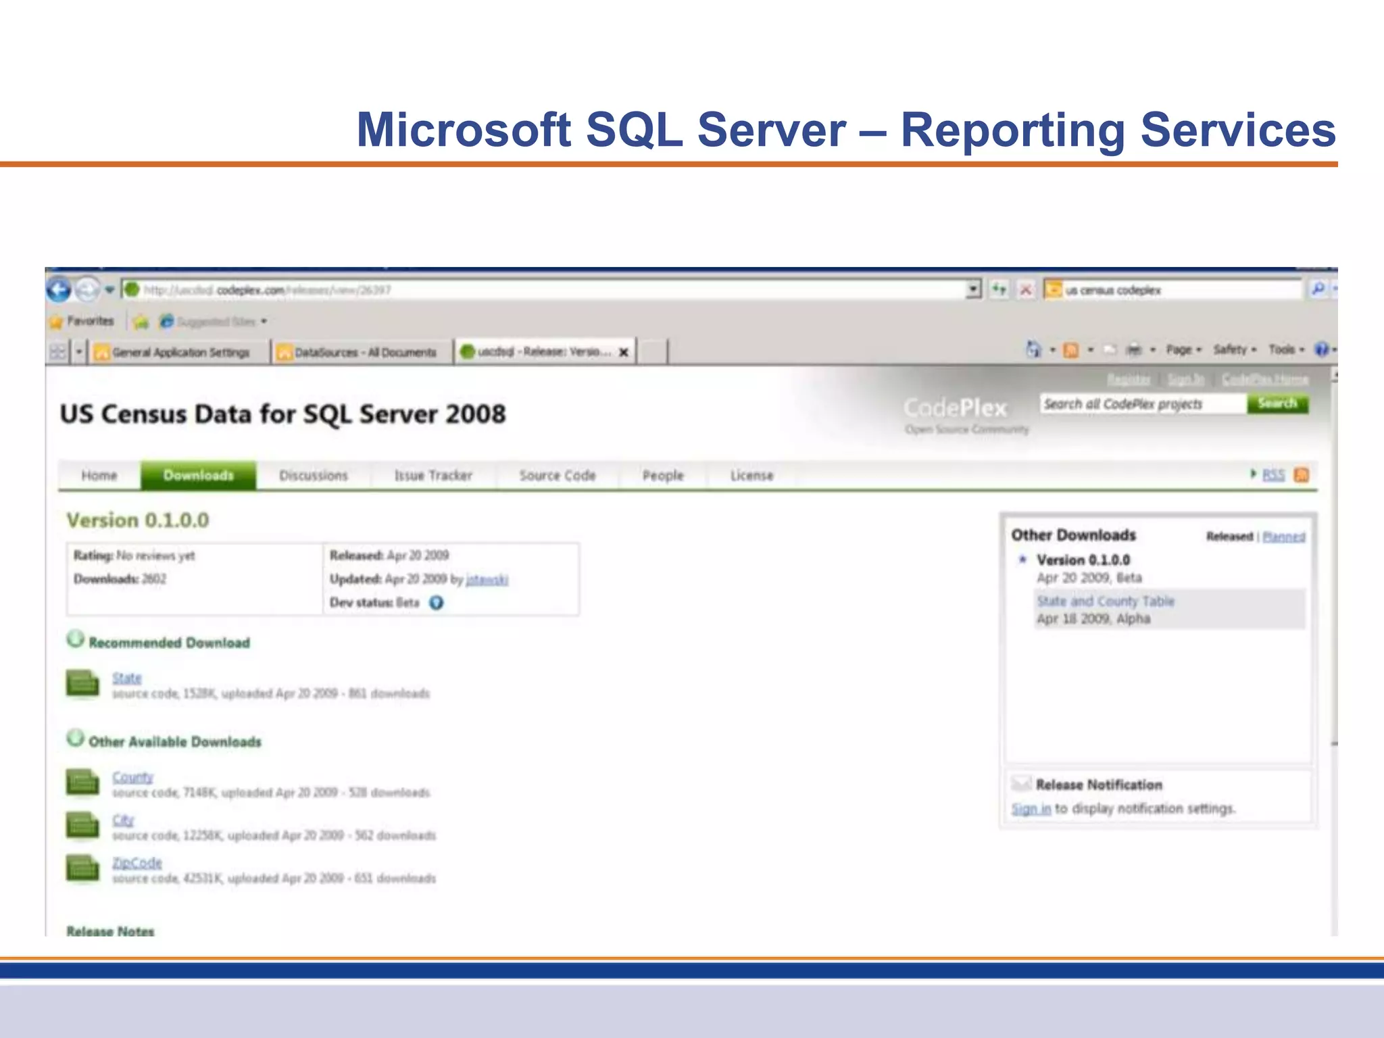The image size is (1384, 1038).
Task: Click the browser Back arrow button
Action: click(x=59, y=290)
